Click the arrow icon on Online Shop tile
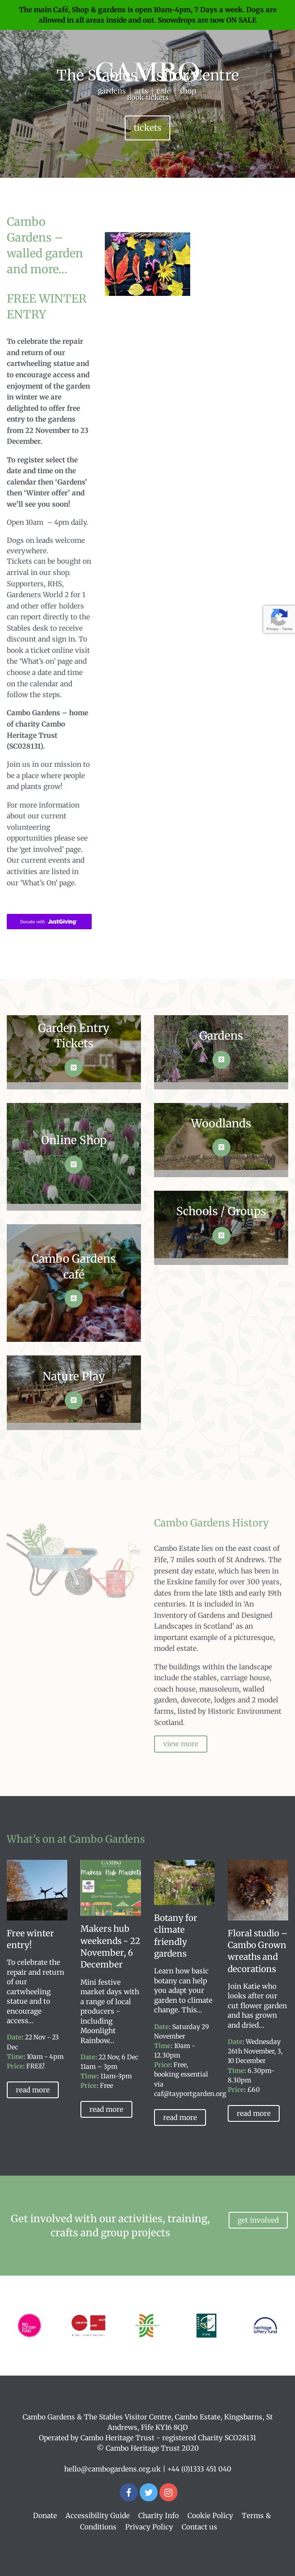Screen dimensions: 295x2576 [x=73, y=1164]
